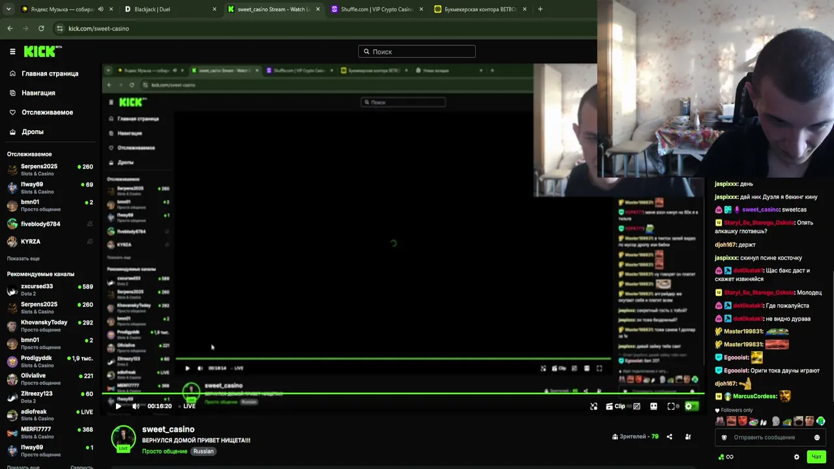The width and height of the screenshot is (834, 469).
Task: Click the shield icon in the chat input
Action: (724, 438)
